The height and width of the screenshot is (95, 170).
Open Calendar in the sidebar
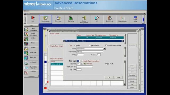(x=31, y=73)
